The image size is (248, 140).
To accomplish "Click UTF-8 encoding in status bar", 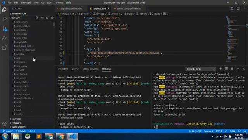I will click(x=219, y=131).
